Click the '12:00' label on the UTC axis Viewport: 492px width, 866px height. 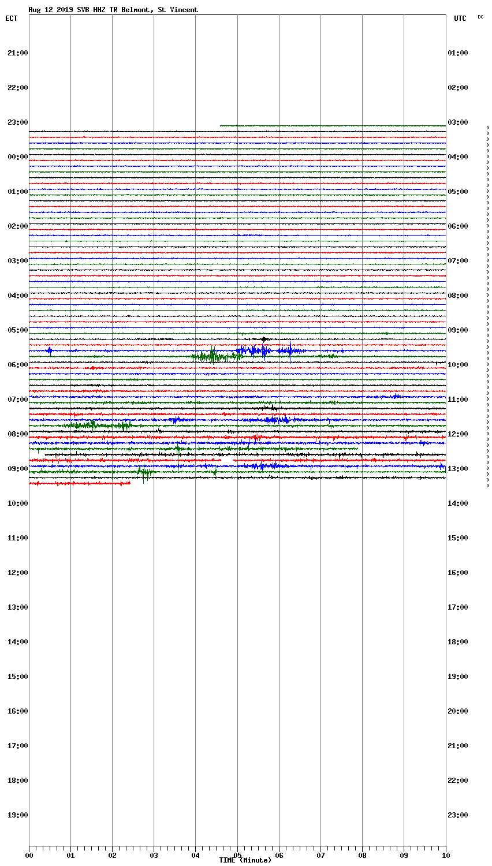coord(458,434)
